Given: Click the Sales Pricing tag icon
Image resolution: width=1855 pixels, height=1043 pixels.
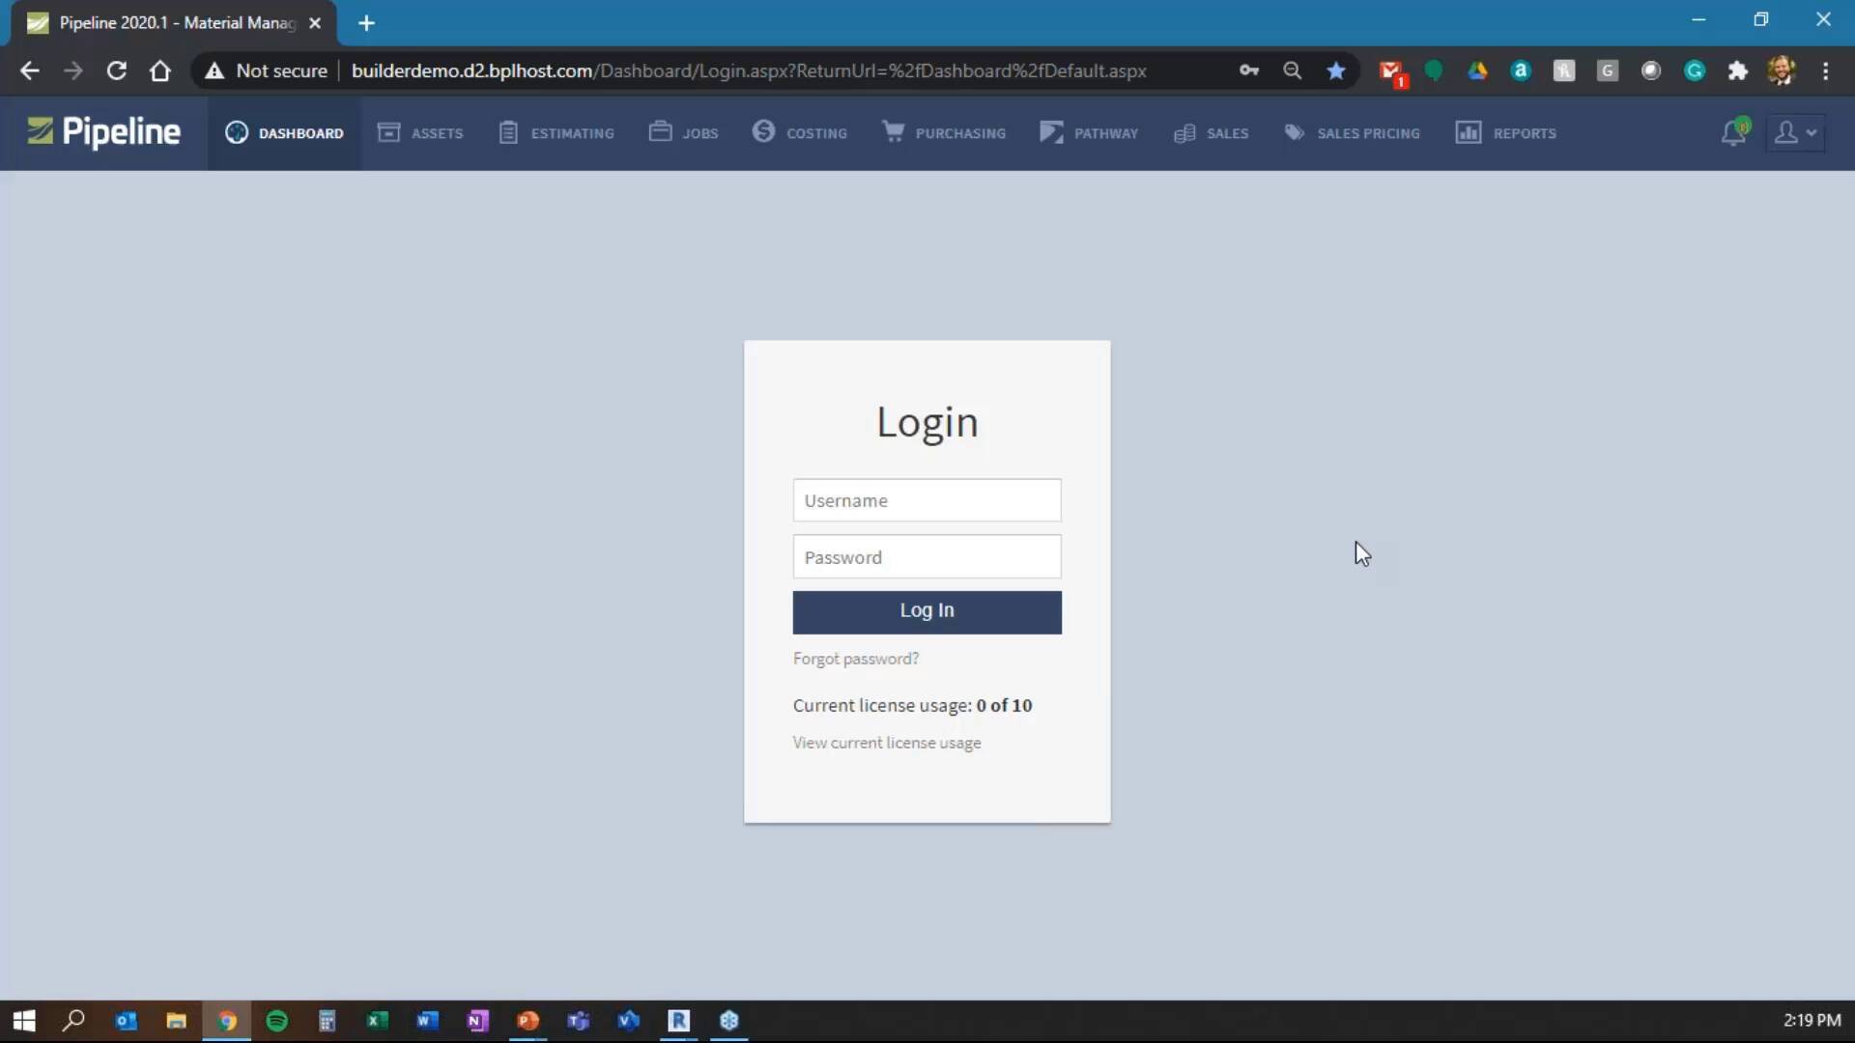Looking at the screenshot, I should pos(1295,133).
